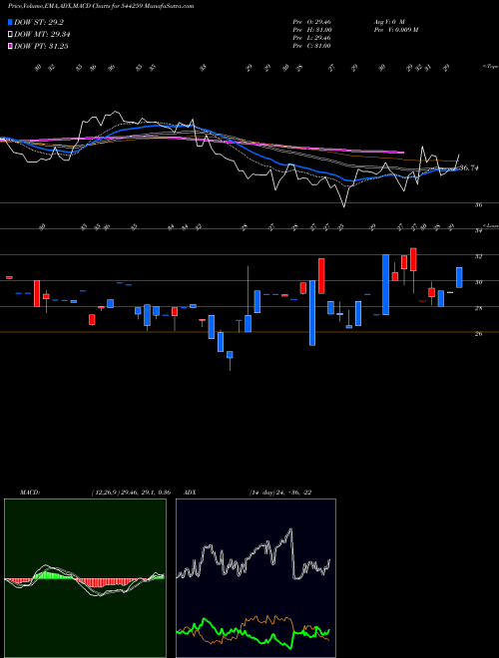Click the last blue candlestick on the right

pos(459,277)
